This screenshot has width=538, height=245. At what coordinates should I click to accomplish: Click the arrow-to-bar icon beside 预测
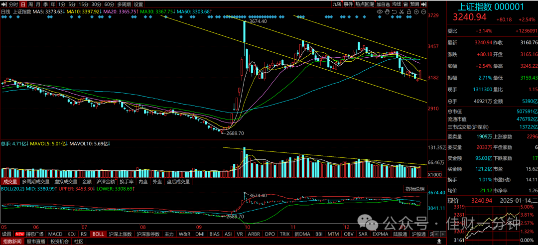point(423,4)
